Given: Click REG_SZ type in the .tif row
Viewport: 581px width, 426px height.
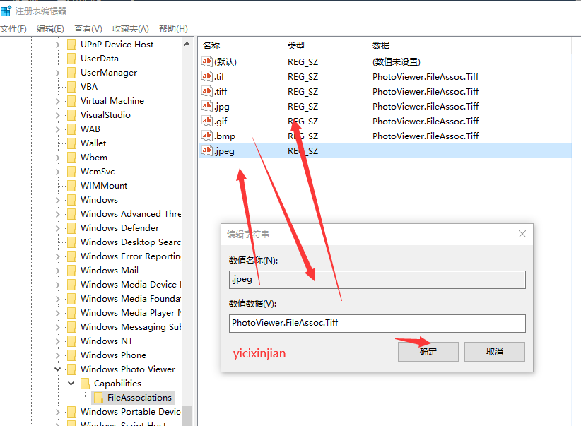Looking at the screenshot, I should pyautogui.click(x=303, y=77).
